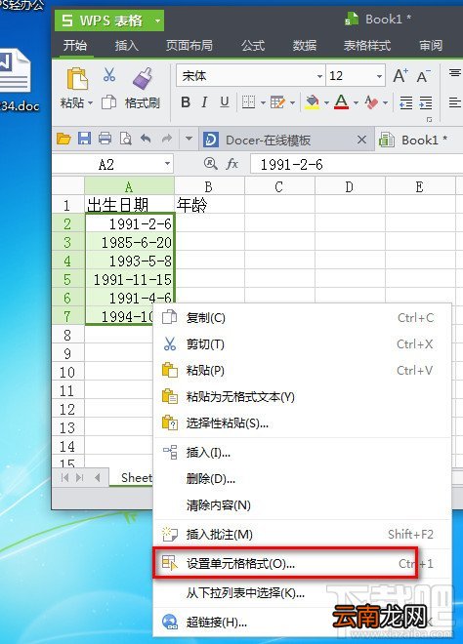Screen dimensions: 463x644
Task: Switch to the 审阅 ribbon tab
Action: pyautogui.click(x=431, y=45)
